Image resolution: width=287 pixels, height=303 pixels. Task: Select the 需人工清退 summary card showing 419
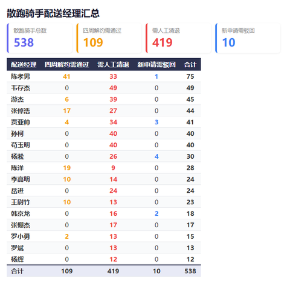point(178,38)
